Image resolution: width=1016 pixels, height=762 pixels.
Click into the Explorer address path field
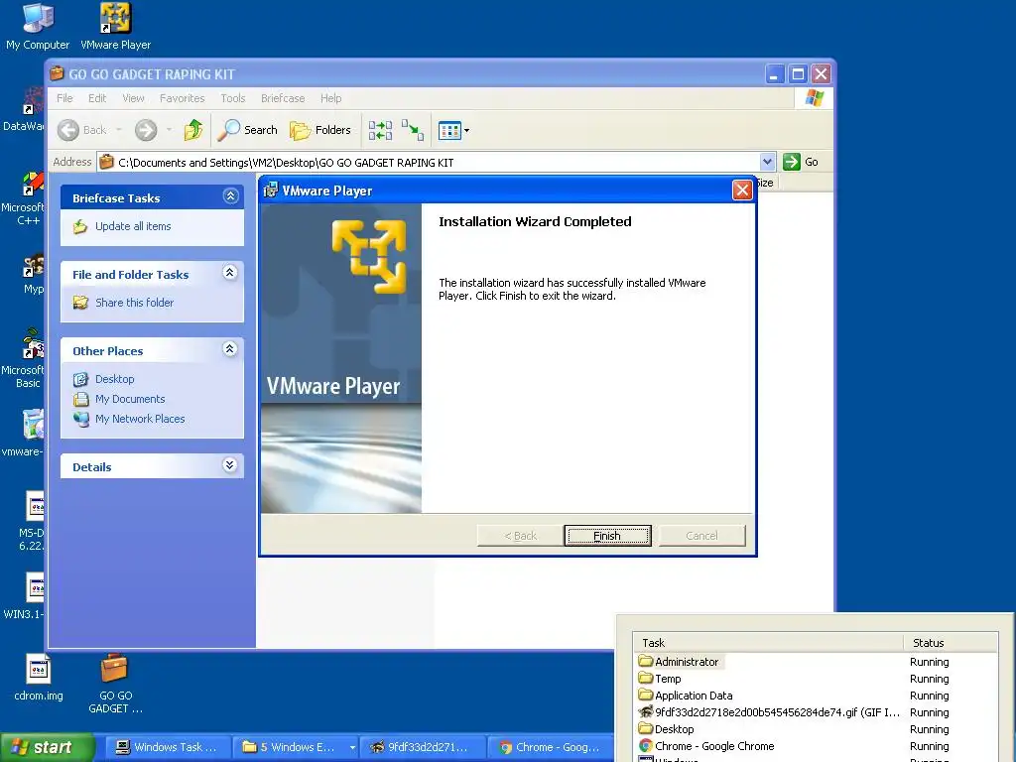pyautogui.click(x=428, y=162)
